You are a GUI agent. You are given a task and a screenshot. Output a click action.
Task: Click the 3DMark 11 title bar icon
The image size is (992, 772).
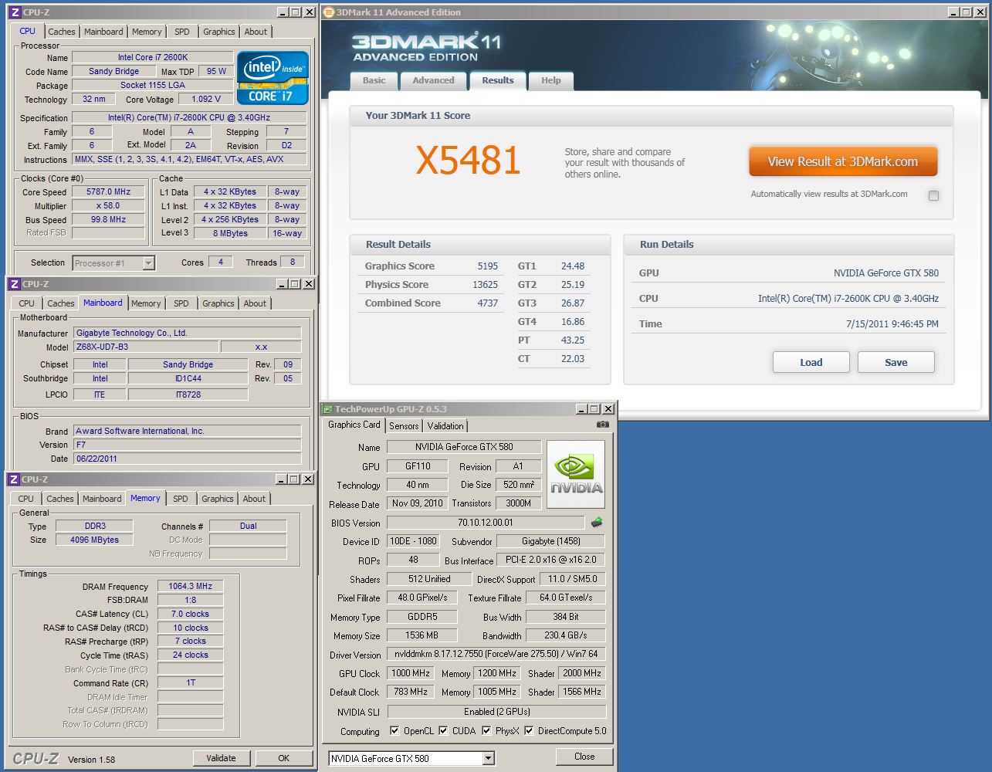pyautogui.click(x=329, y=12)
